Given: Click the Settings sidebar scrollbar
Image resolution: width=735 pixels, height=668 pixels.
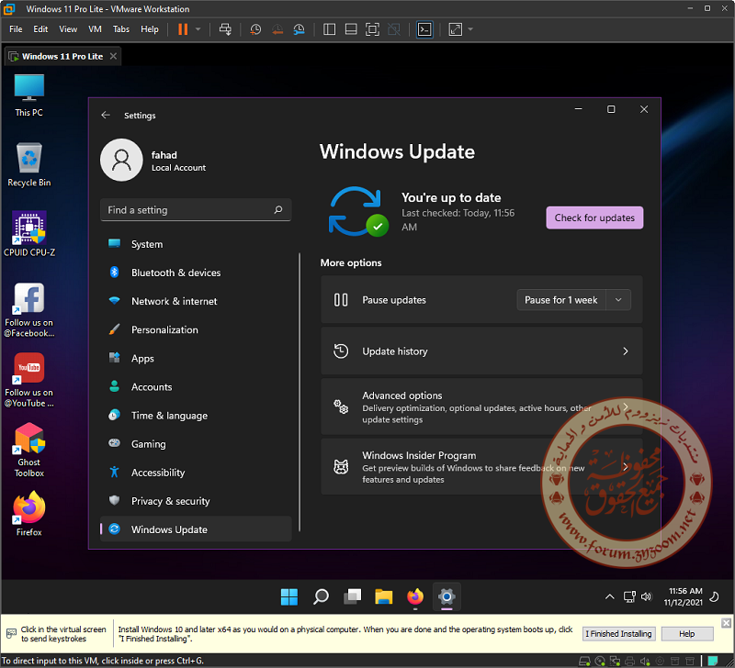Looking at the screenshot, I should coord(300,393).
